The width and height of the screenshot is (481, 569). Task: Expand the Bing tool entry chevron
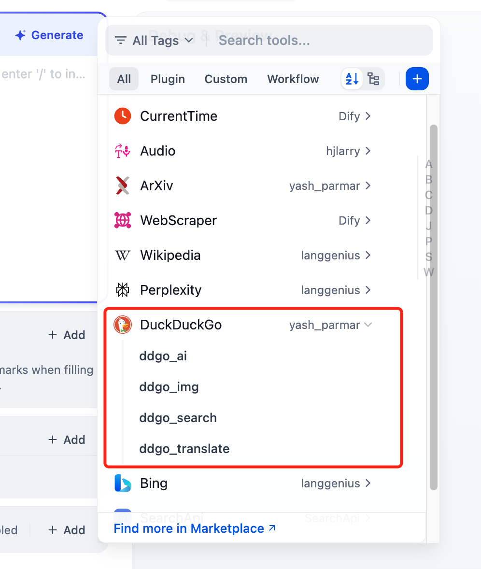tap(368, 483)
